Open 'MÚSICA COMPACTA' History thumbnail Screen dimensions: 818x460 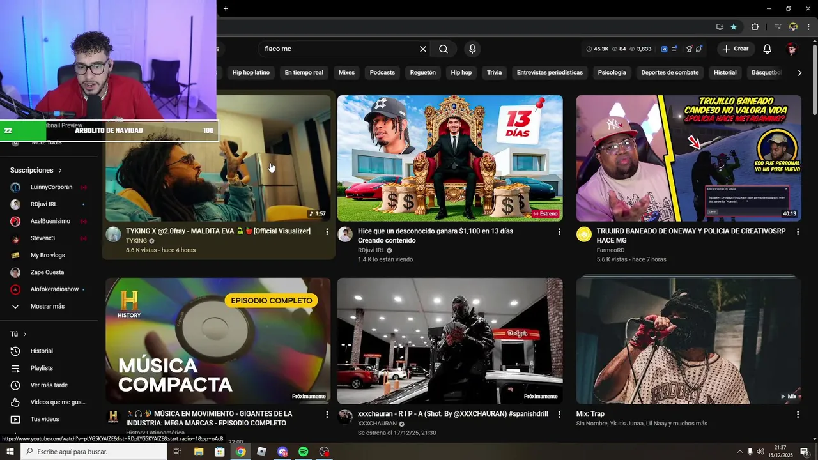click(x=218, y=341)
